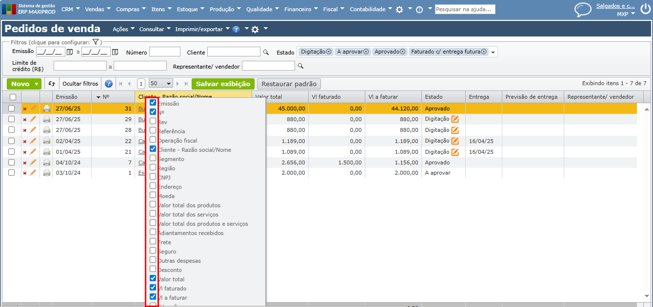Viewport: 653px width, 307px height.
Task: Click the refresh list icon
Action: (x=52, y=84)
